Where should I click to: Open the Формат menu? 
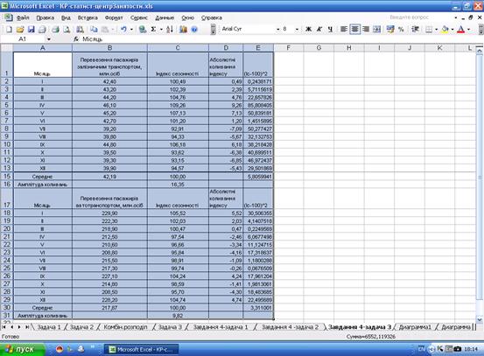[x=114, y=17]
